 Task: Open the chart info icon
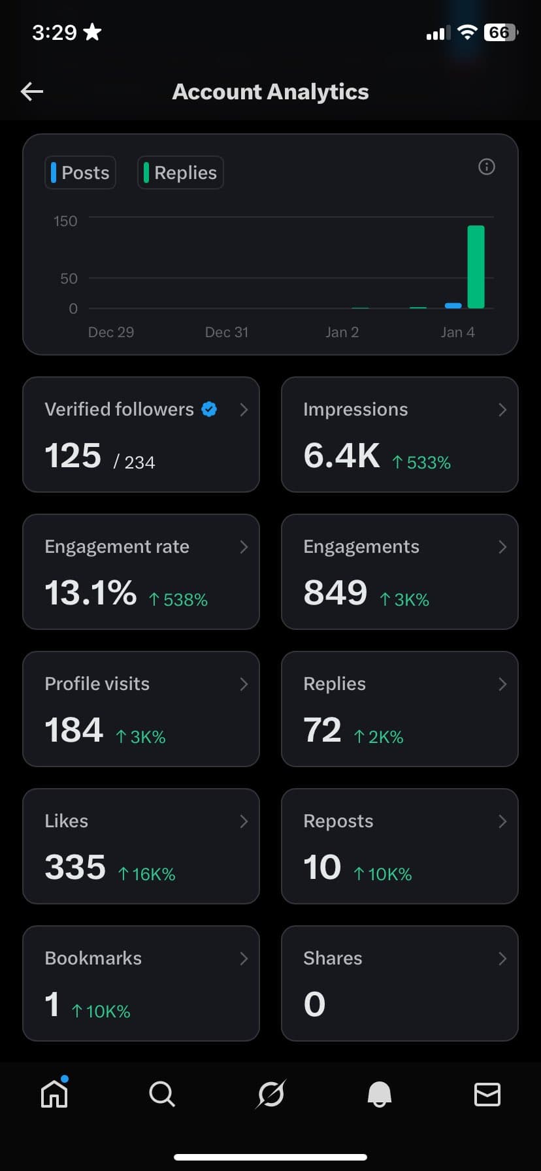point(487,167)
